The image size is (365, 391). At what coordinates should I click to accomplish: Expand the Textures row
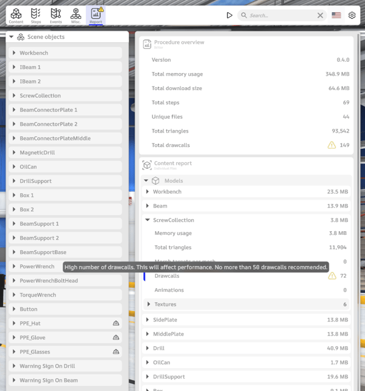[149, 304]
